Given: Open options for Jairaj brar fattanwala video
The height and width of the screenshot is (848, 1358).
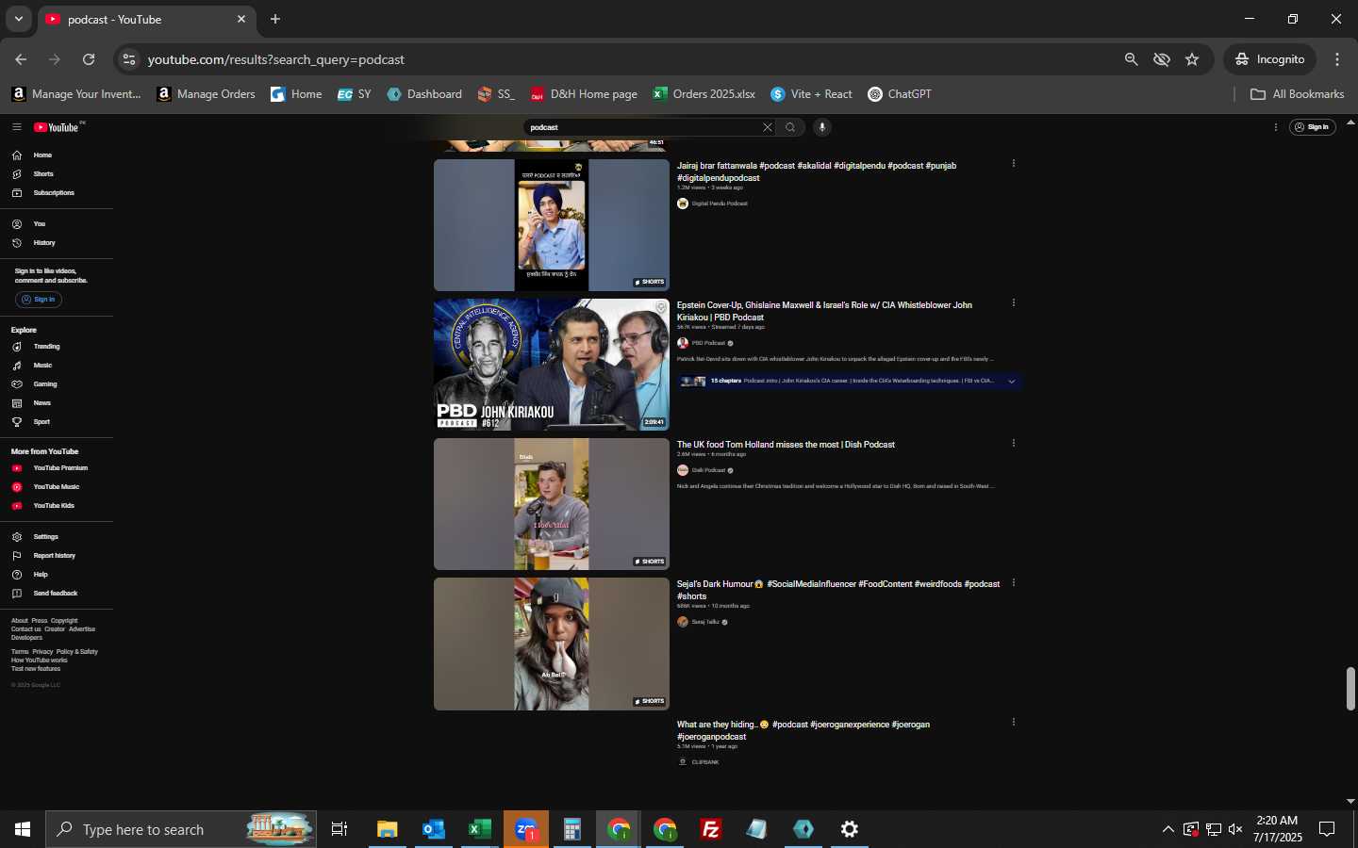Looking at the screenshot, I should (x=1014, y=163).
